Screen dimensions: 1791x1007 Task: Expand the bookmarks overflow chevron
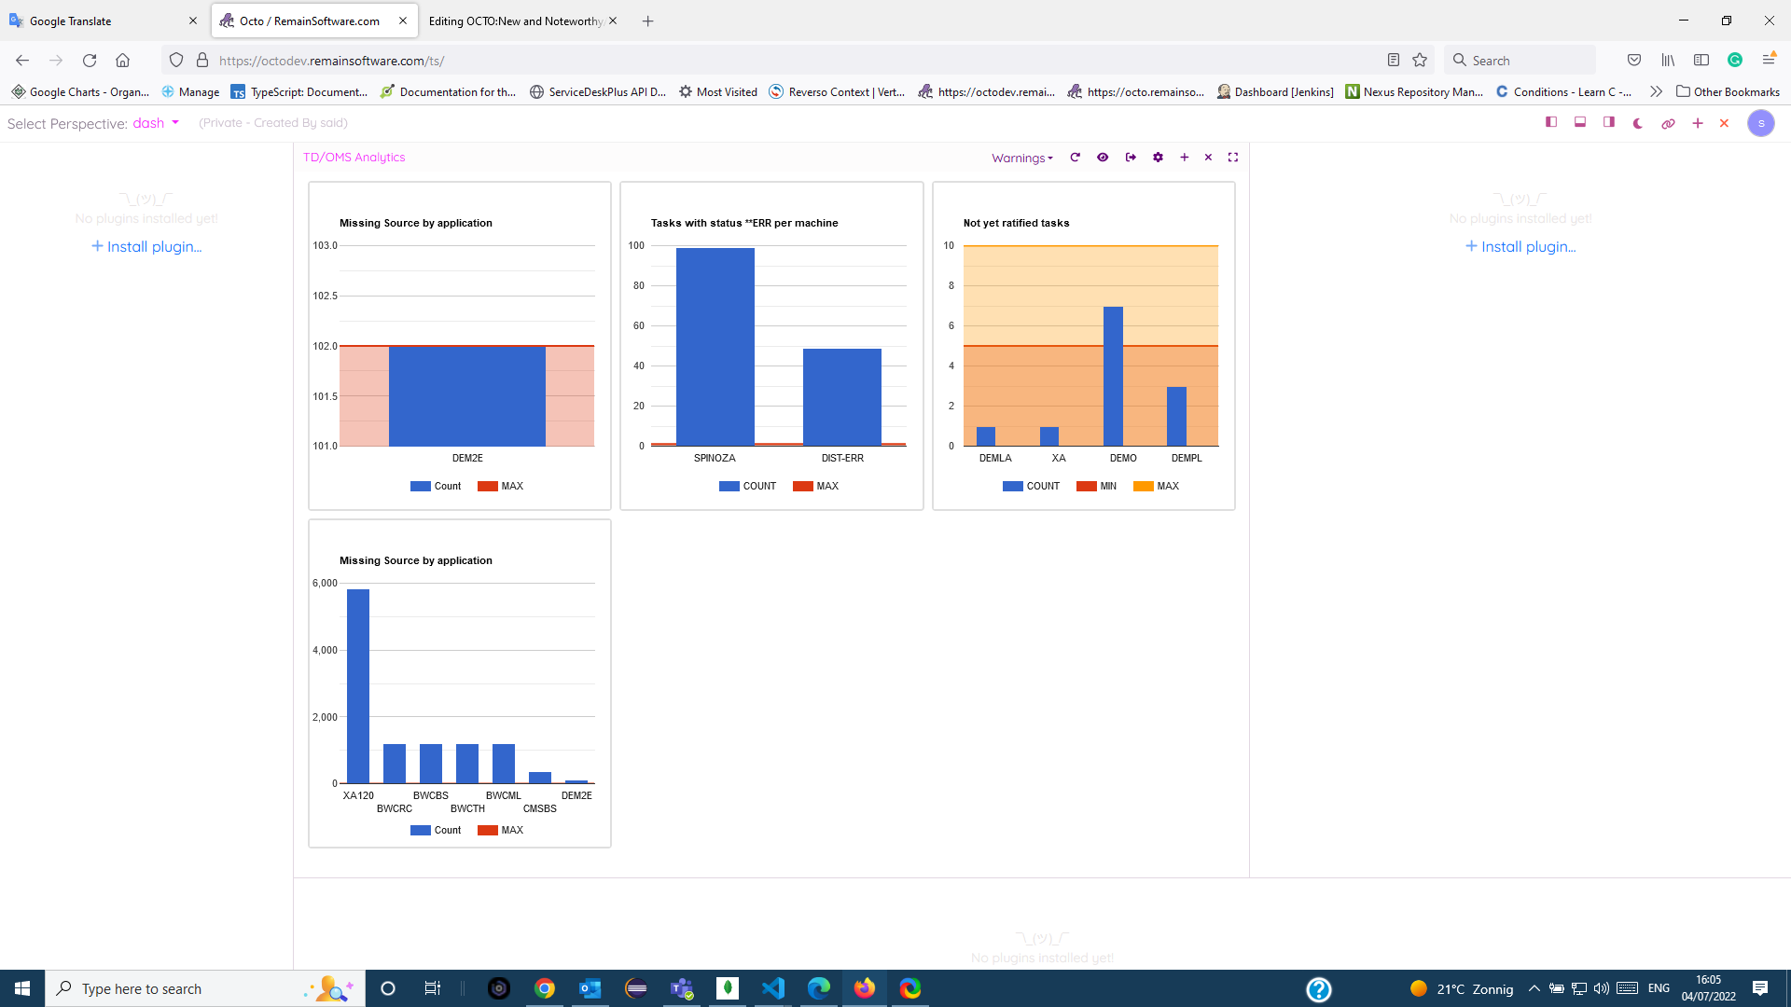[x=1656, y=91]
